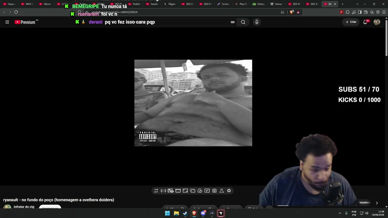Open Brave Leo AI sparkle icon

(x=372, y=12)
